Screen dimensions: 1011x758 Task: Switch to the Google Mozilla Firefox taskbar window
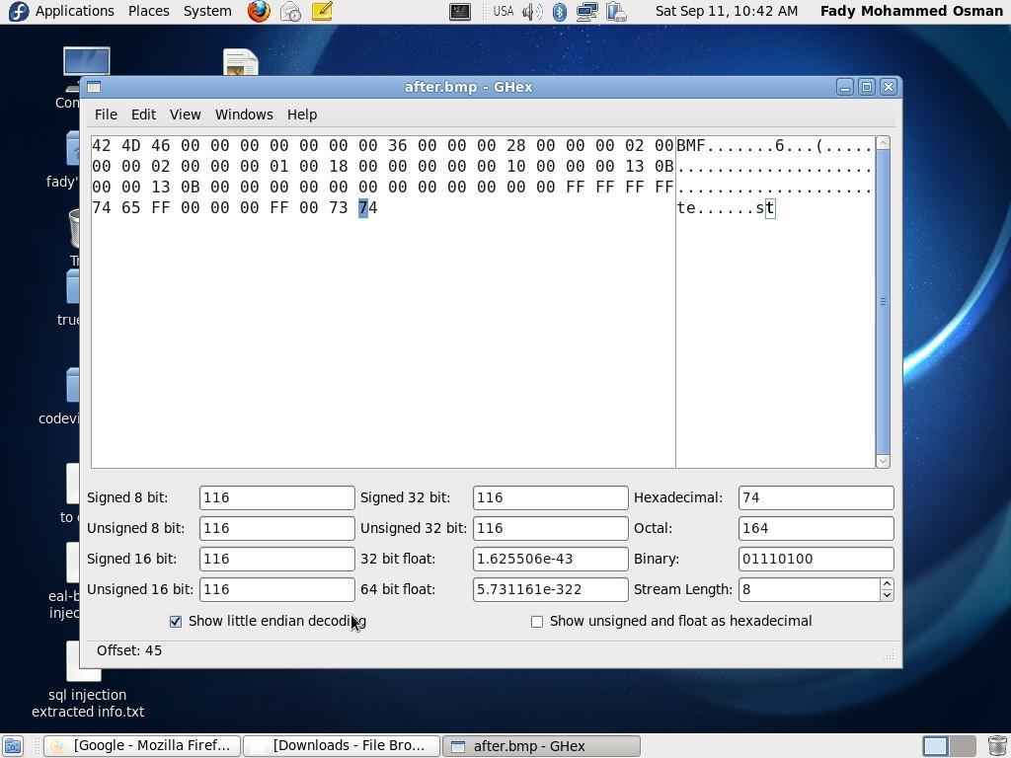[142, 746]
